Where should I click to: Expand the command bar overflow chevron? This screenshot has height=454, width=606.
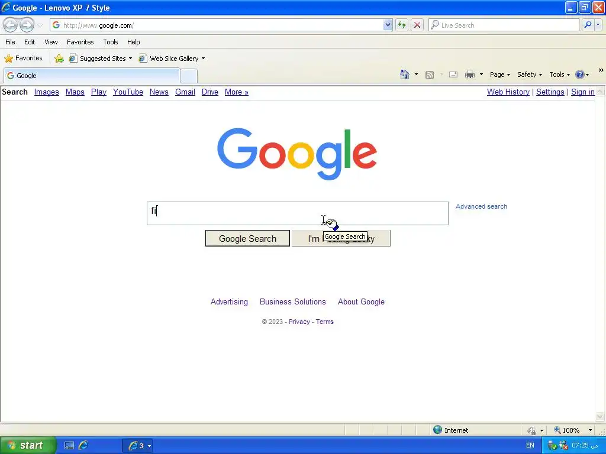[x=601, y=70]
